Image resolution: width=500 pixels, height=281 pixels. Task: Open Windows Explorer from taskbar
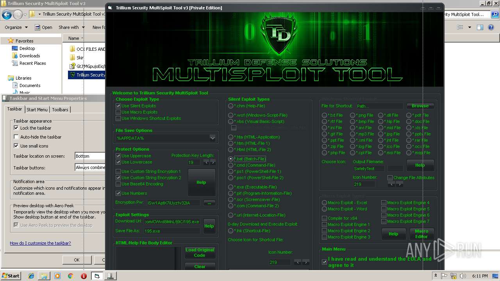coord(44,276)
